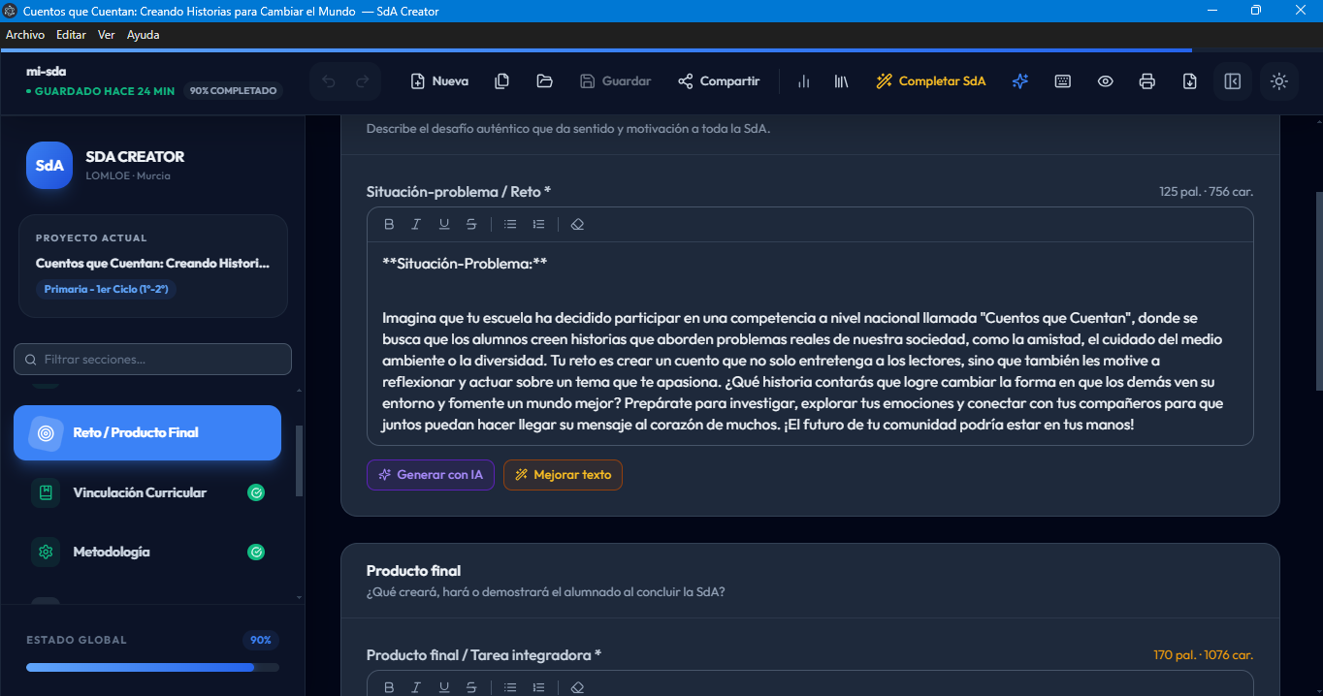Click the 170 pal. · 1076 car. counter
This screenshot has height=696, width=1323.
click(1203, 655)
